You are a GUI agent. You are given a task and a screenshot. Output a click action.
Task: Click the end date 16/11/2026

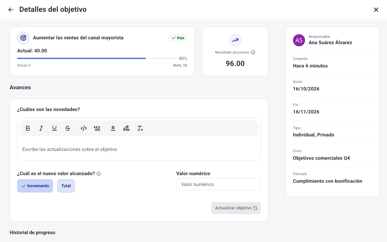click(306, 112)
